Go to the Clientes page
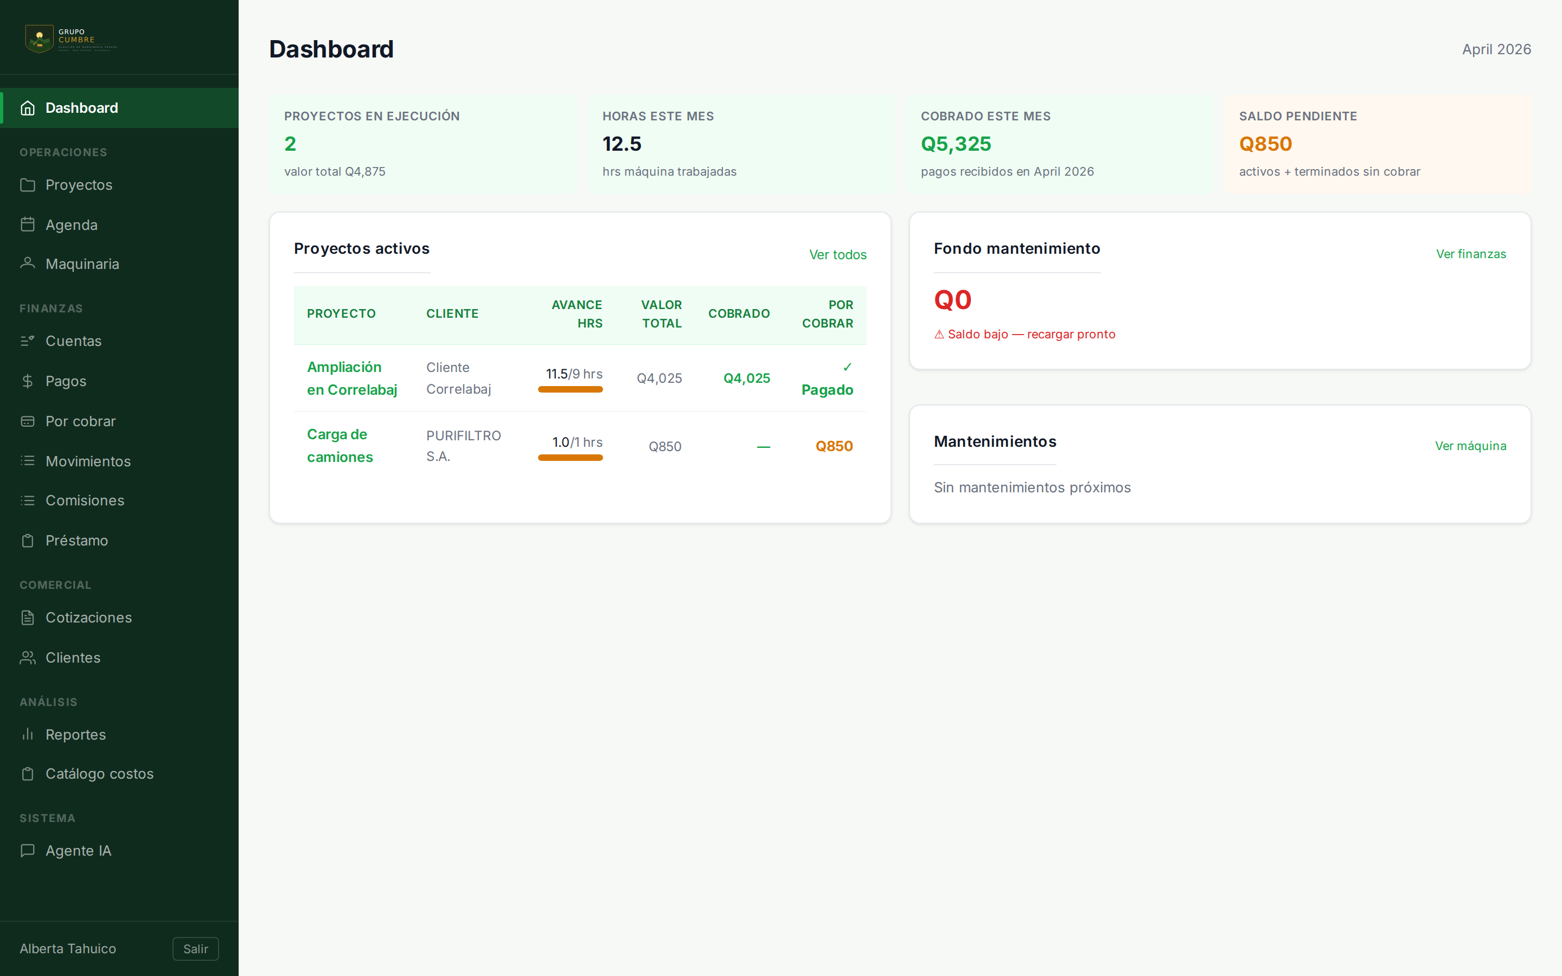1562x976 pixels. pos(119,658)
